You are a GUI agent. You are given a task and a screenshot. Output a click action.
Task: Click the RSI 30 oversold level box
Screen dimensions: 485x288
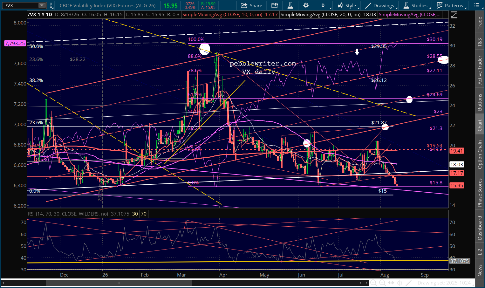point(135,214)
